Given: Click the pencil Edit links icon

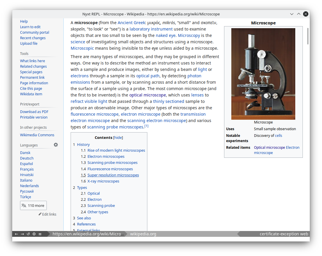Looking at the screenshot, I should (40, 214).
